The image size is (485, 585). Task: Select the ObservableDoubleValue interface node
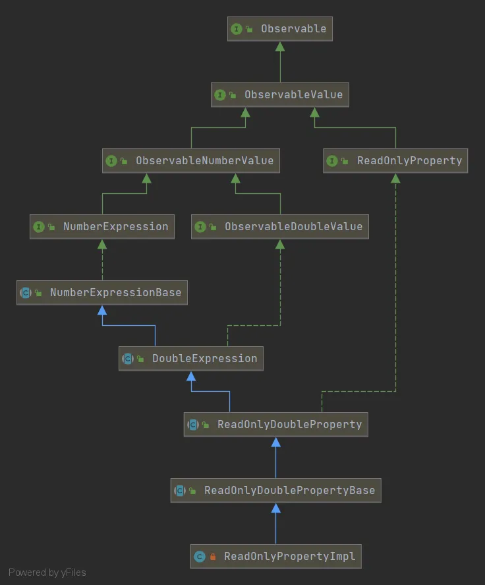[293, 227]
